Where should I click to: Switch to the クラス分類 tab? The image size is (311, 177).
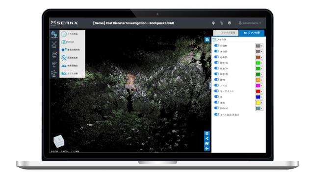[x=252, y=33]
